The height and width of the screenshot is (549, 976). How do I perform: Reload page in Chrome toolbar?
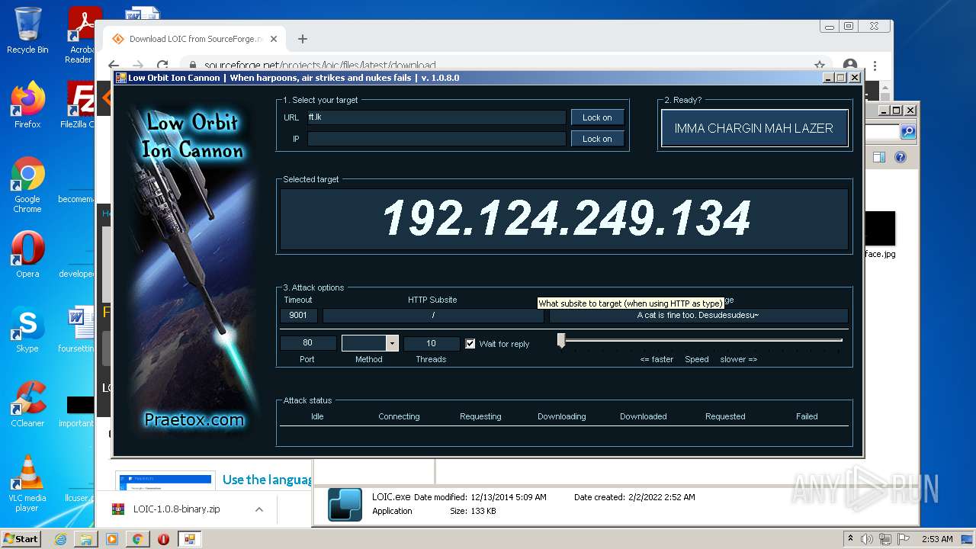[162, 66]
